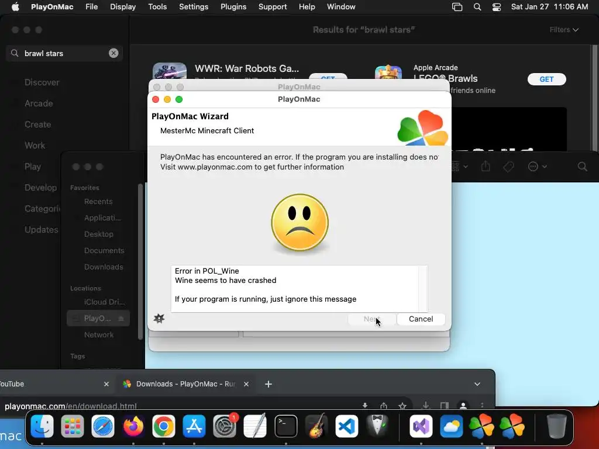The image size is (599, 449).
Task: Click the debug bug icon in wizard
Action: click(x=159, y=319)
